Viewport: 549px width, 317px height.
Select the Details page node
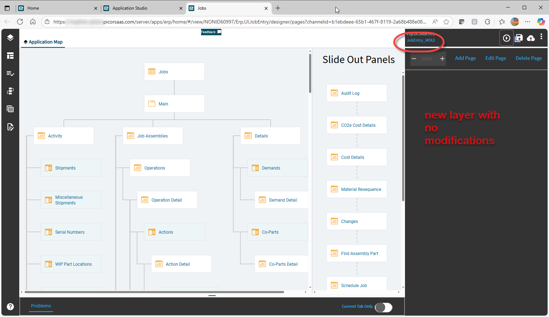pyautogui.click(x=271, y=136)
